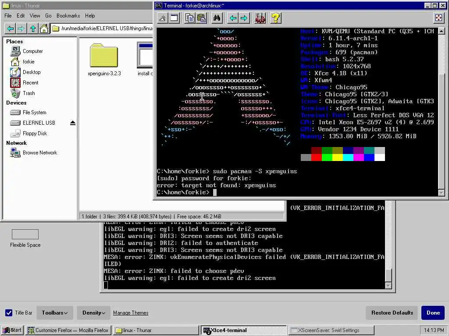Click the Thunar path bar location field
This screenshot has width=449, height=336.
coord(103,28)
